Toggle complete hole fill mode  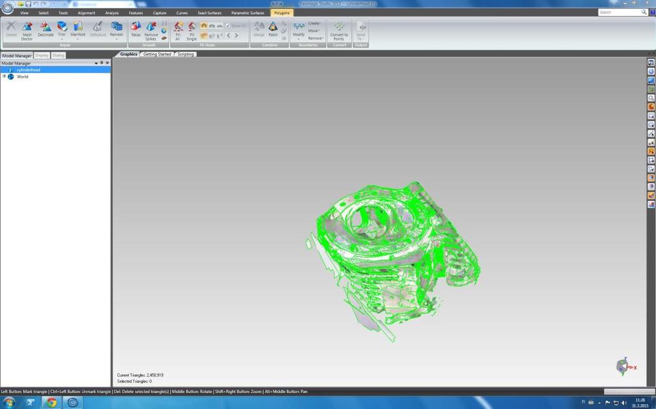(x=204, y=36)
